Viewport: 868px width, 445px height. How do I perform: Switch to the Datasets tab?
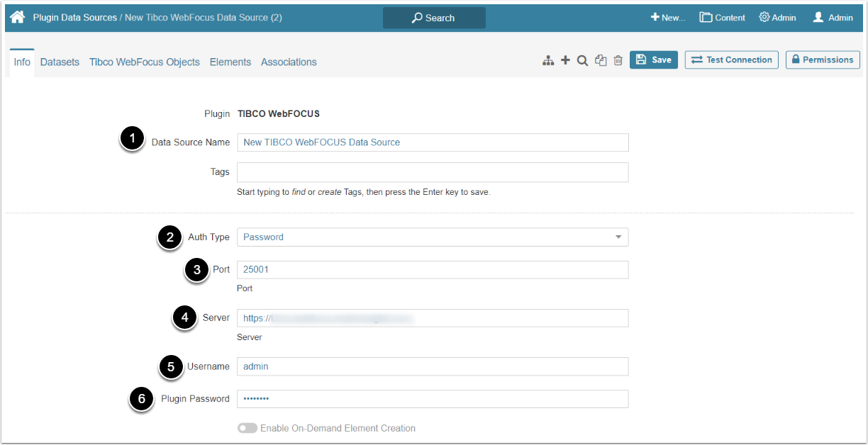tap(60, 62)
